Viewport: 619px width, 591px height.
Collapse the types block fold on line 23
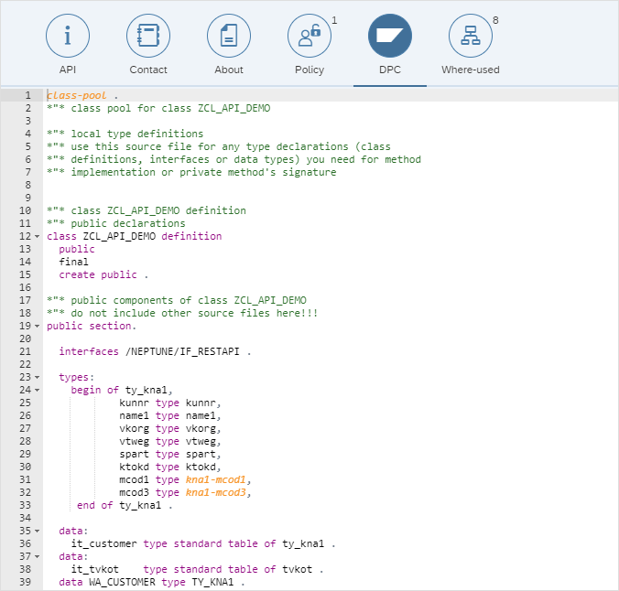[38, 378]
